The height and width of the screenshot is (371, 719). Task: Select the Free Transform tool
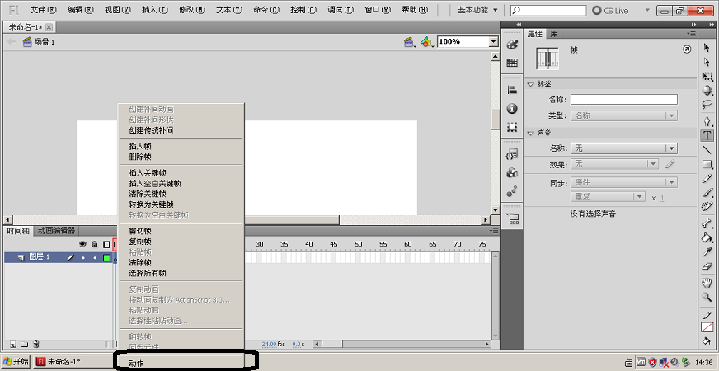pos(707,77)
